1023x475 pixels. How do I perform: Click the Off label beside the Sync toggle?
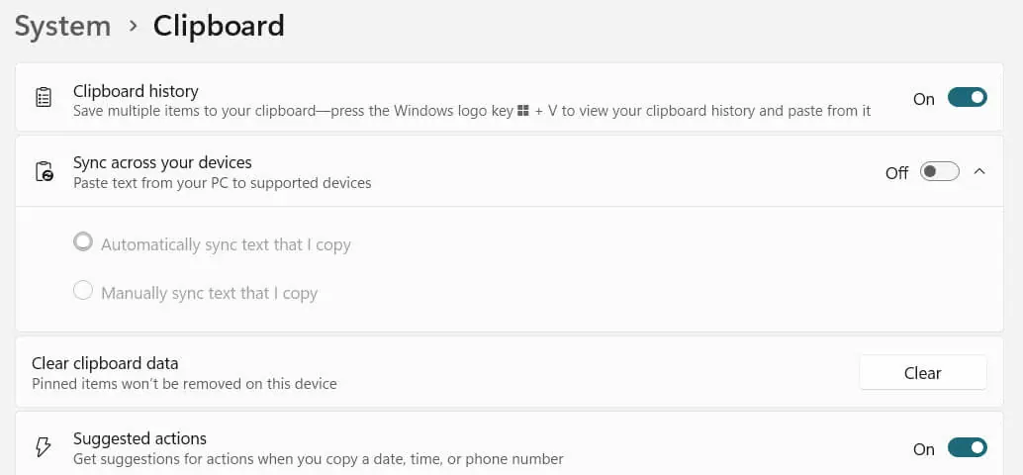(896, 173)
